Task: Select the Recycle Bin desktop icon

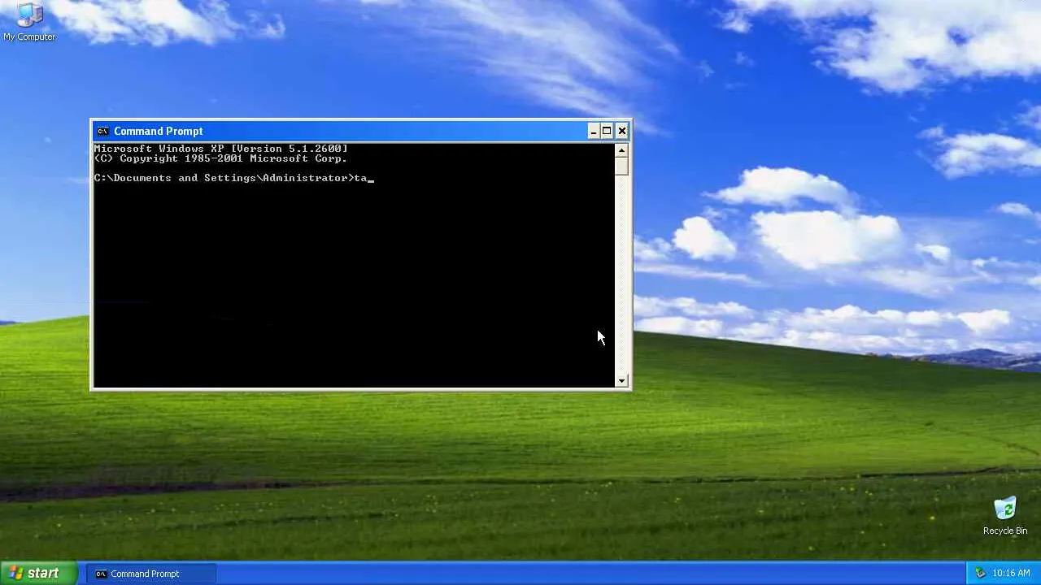Action: pyautogui.click(x=1005, y=516)
